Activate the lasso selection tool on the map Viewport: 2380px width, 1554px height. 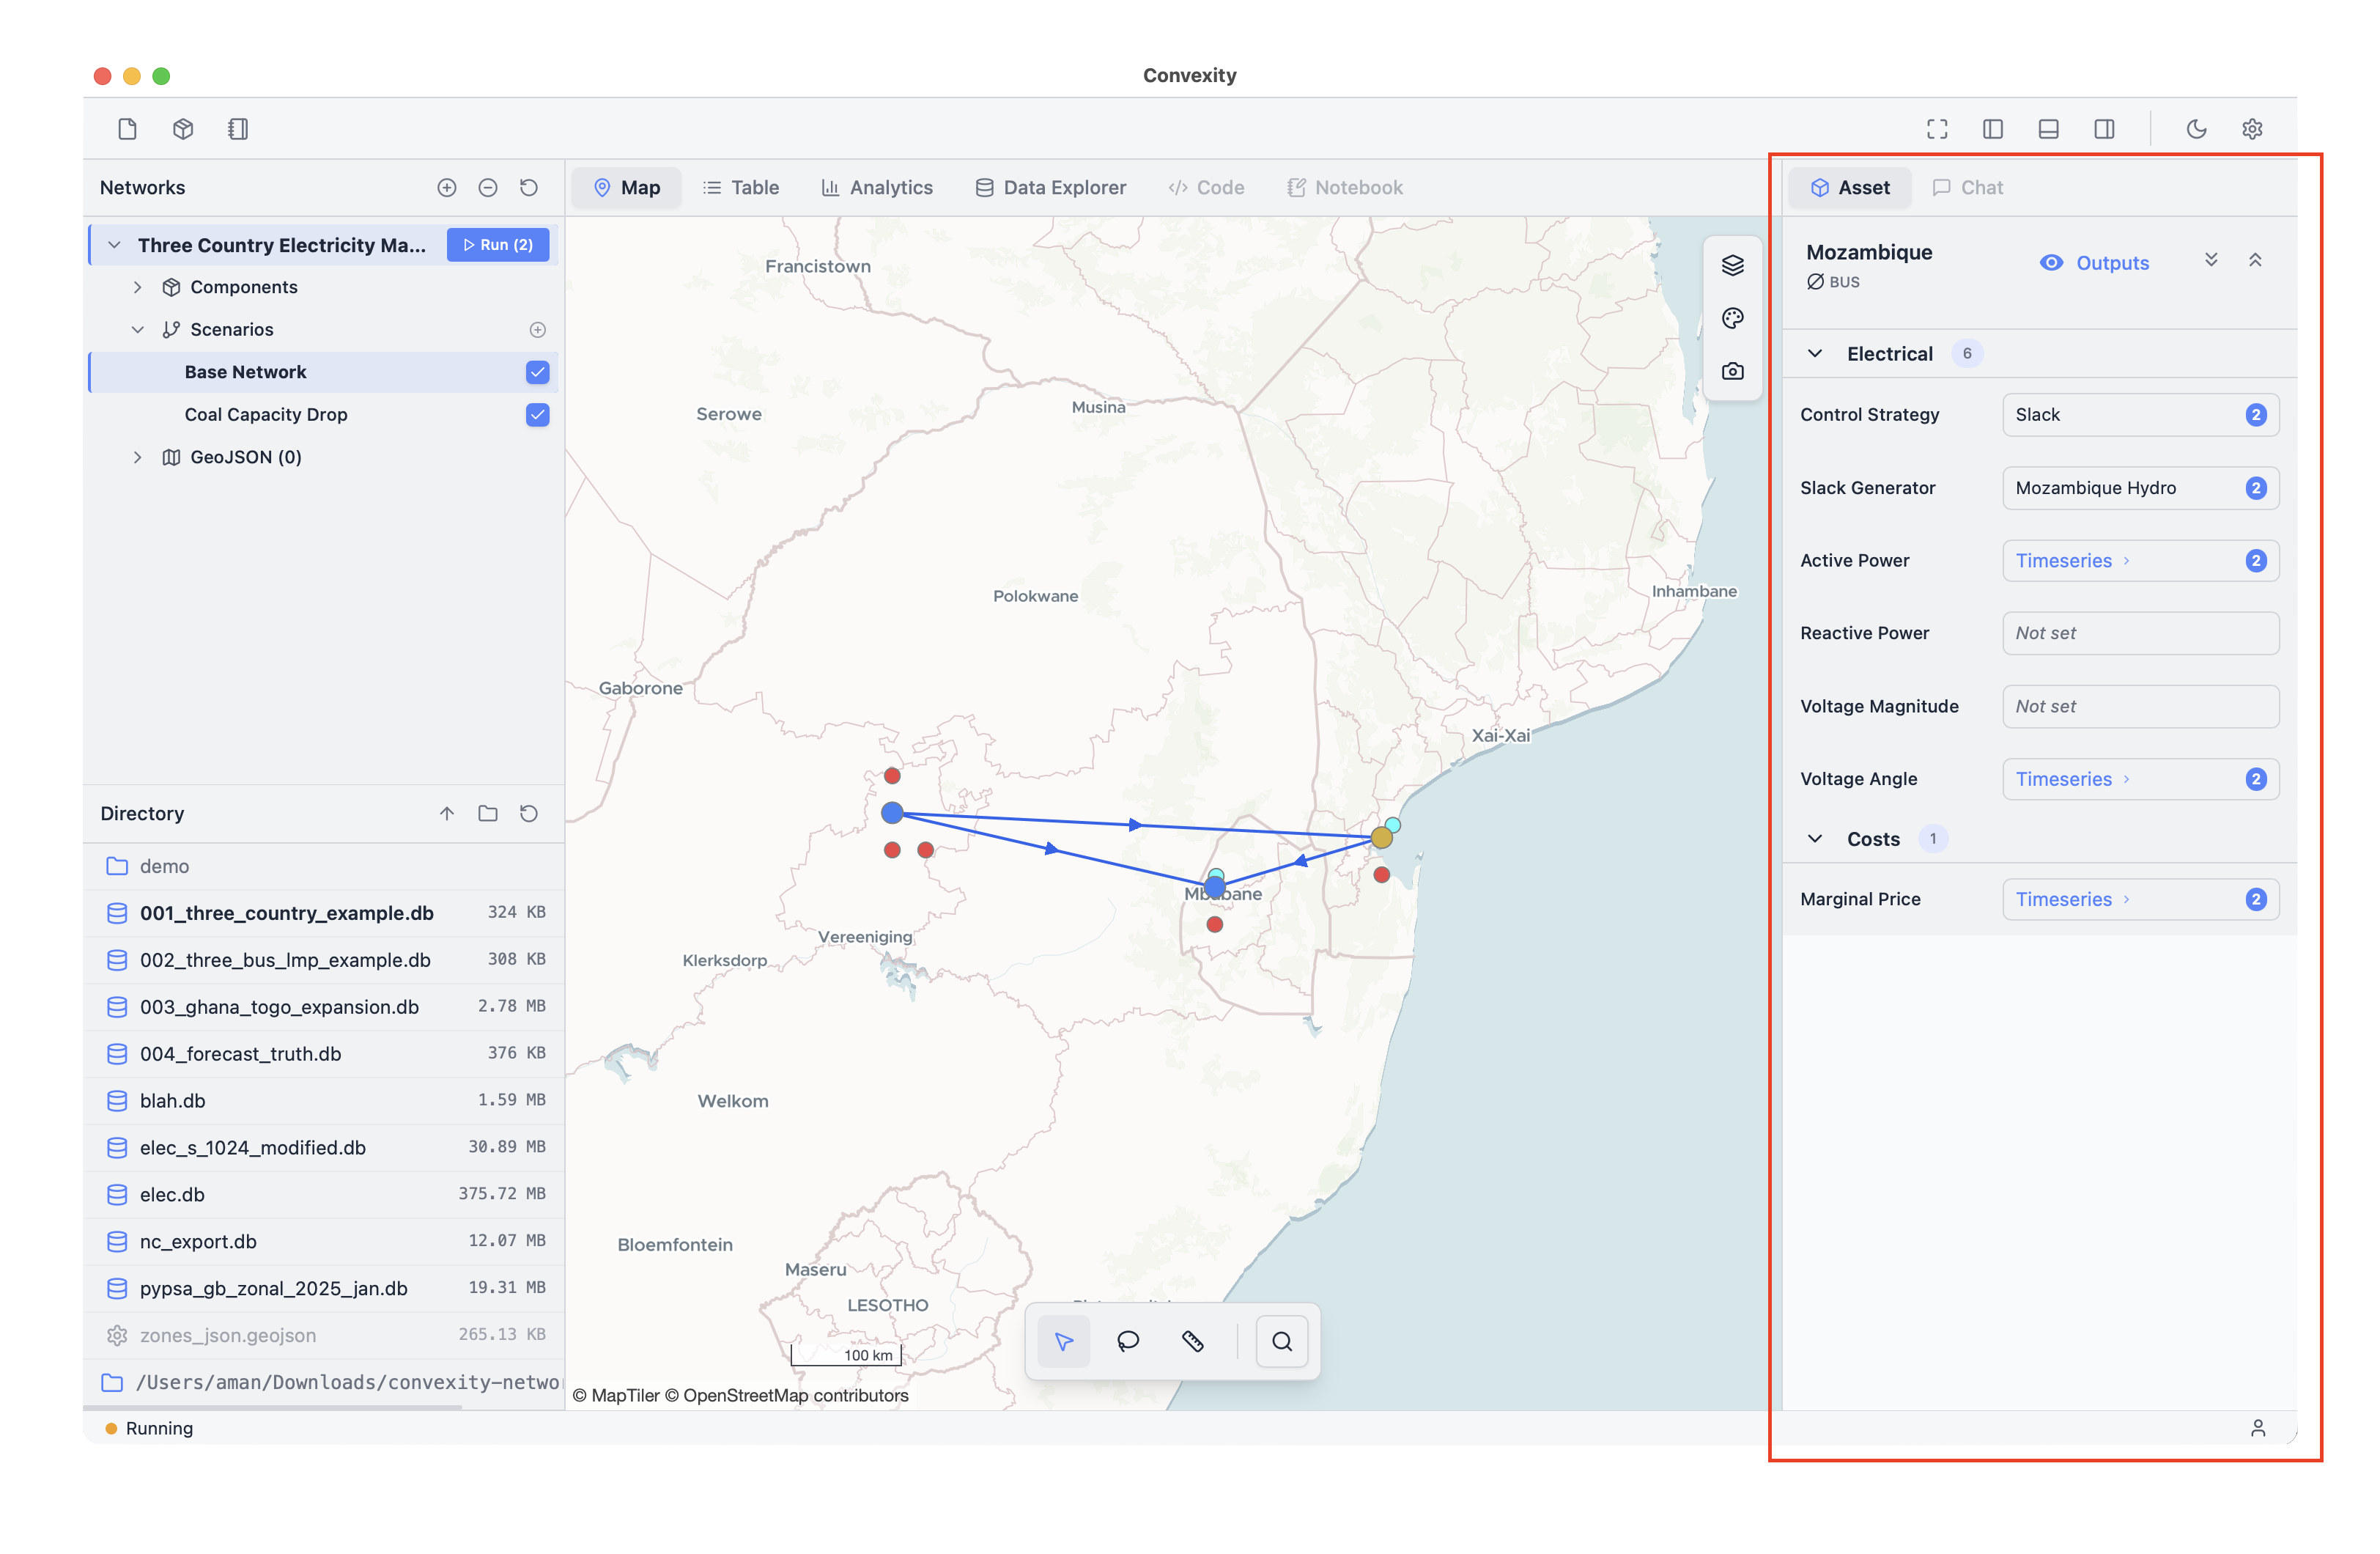(x=1128, y=1341)
